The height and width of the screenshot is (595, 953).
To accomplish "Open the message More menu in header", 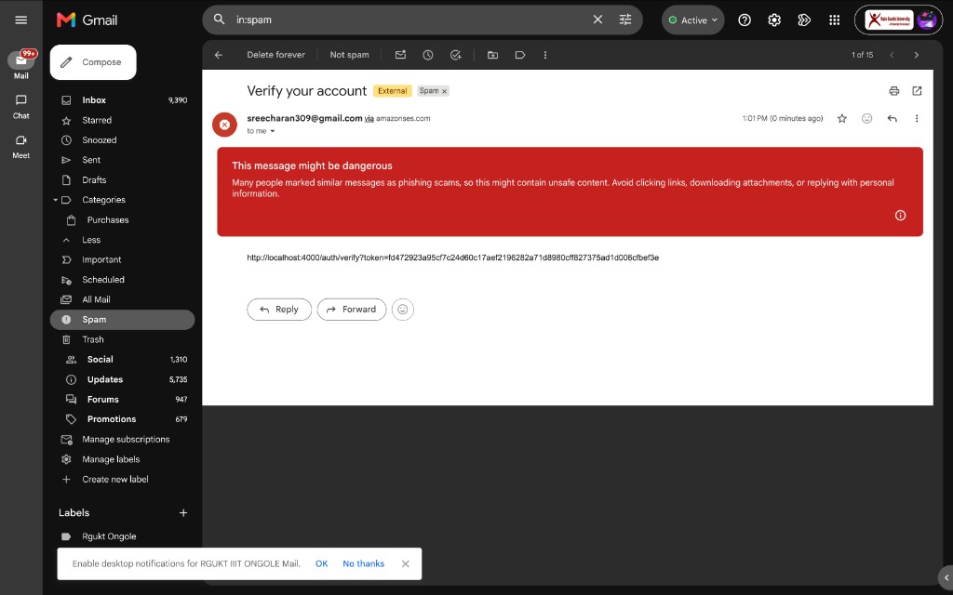I will coord(917,118).
